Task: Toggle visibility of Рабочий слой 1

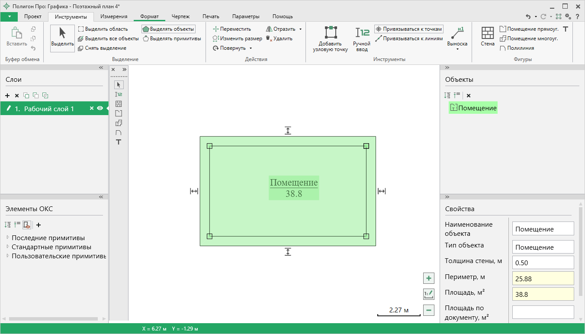Action: (x=100, y=109)
